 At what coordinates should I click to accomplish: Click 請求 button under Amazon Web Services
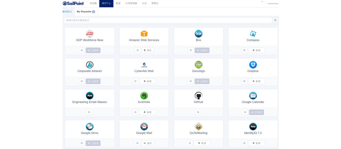(x=148, y=50)
